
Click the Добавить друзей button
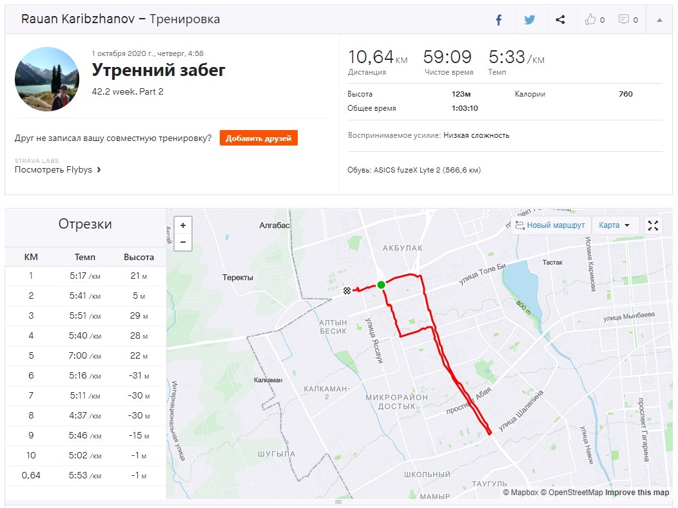click(258, 138)
